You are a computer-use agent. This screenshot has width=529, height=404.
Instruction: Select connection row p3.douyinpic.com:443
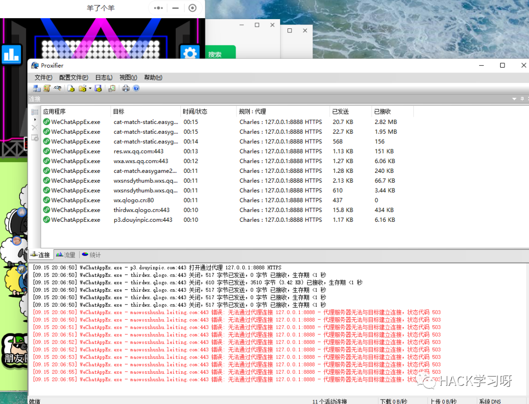[x=228, y=219]
